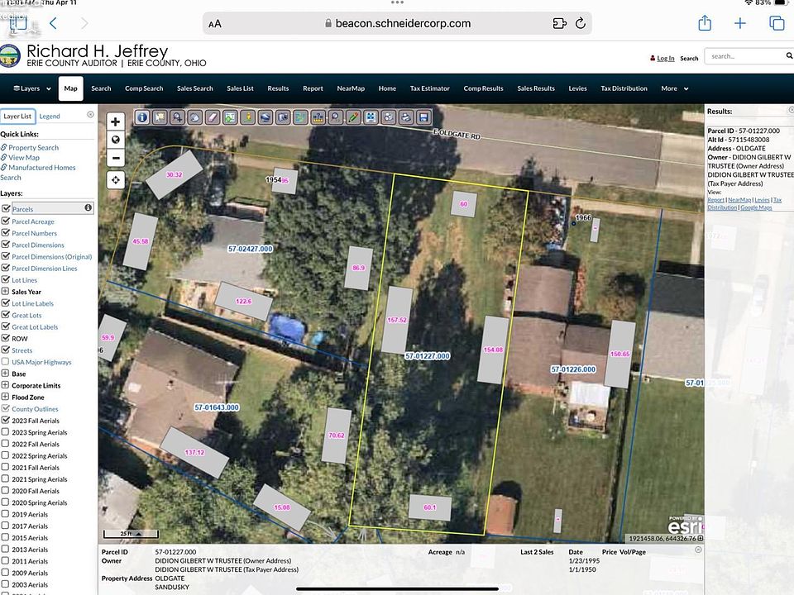Expand the Corporate Limits group
The image size is (794, 595).
click(x=5, y=385)
